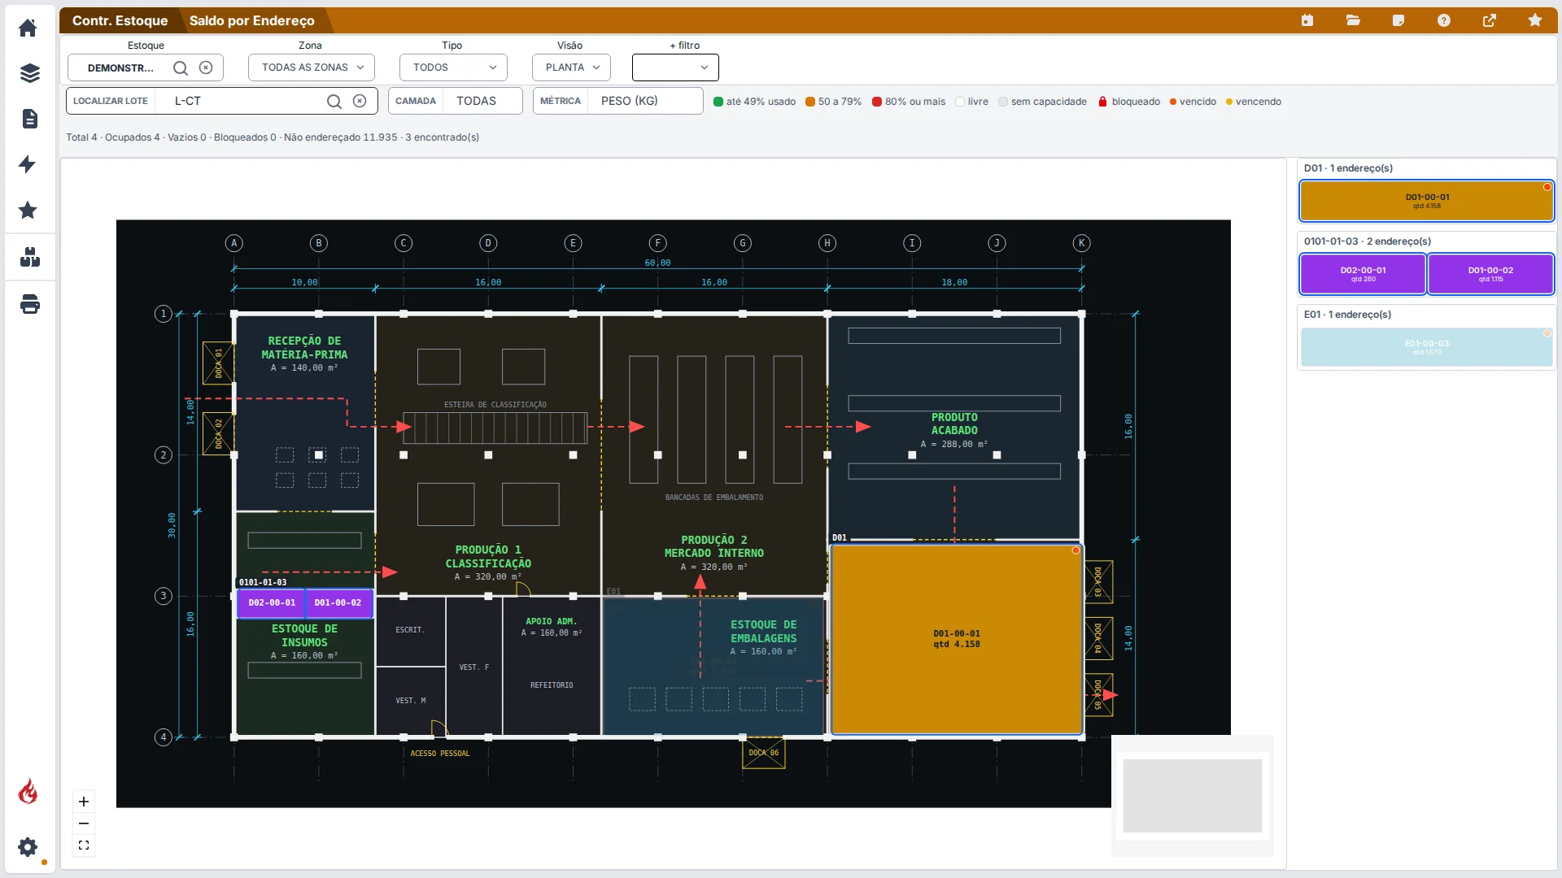Click the flame logo icon
This screenshot has height=878, width=1562.
[x=28, y=791]
